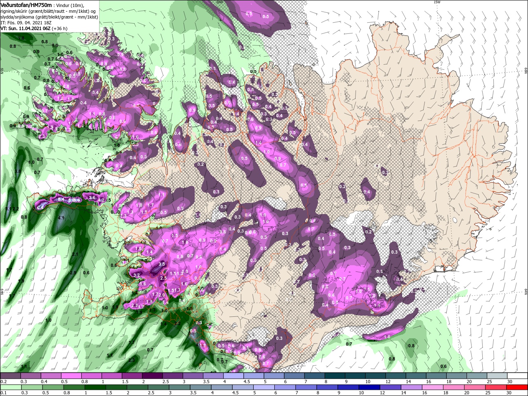Click lower legend swatch between 10 and 12
Image resolution: width=528 pixels, height=396 pixels.
[369, 387]
